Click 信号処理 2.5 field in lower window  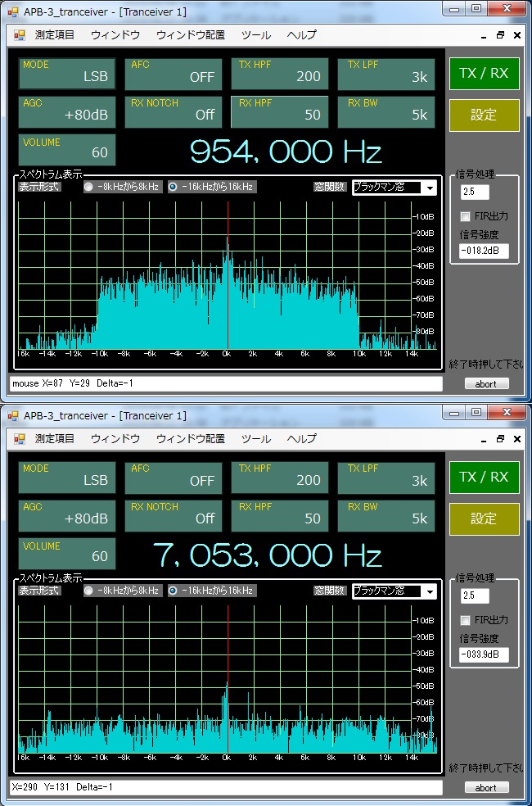[475, 596]
